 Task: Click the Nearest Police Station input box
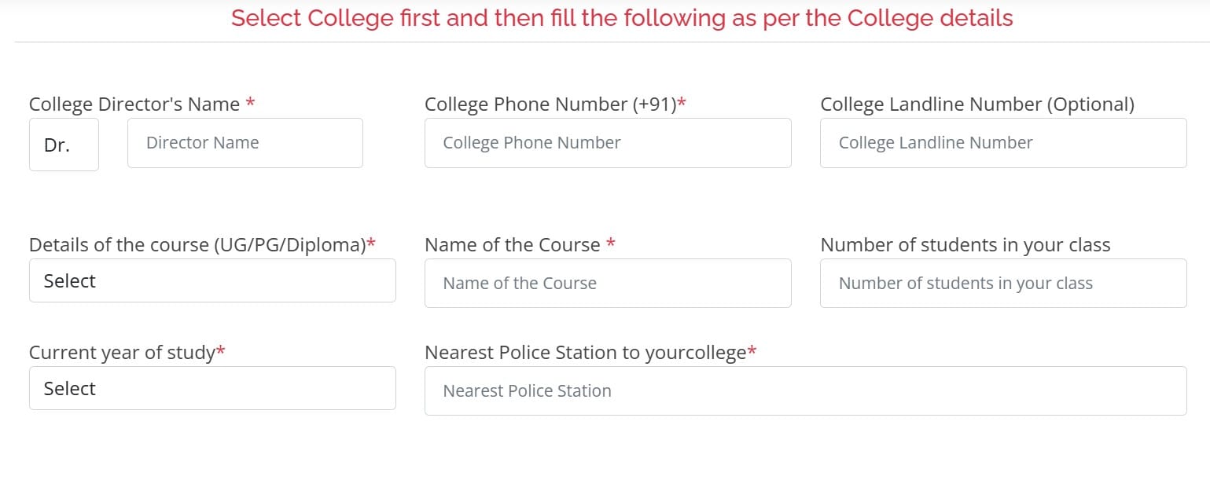(804, 390)
